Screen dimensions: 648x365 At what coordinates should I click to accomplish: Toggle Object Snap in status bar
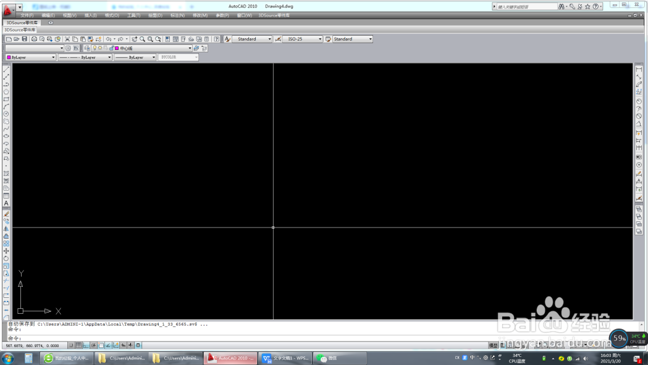[101, 345]
